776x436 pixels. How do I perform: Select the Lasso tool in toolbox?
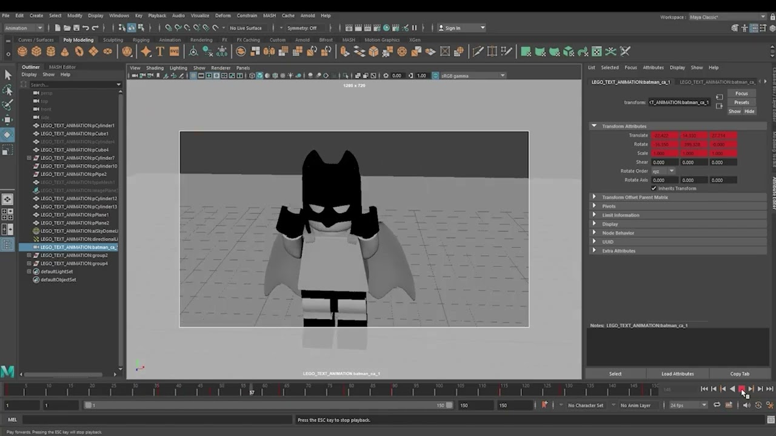pyautogui.click(x=8, y=90)
